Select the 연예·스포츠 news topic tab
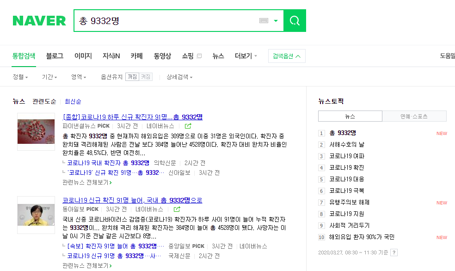The height and width of the screenshot is (271, 455). click(414, 116)
